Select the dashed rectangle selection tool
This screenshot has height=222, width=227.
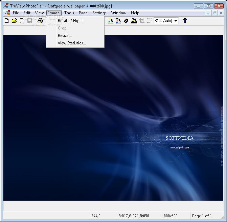[x=149, y=20]
